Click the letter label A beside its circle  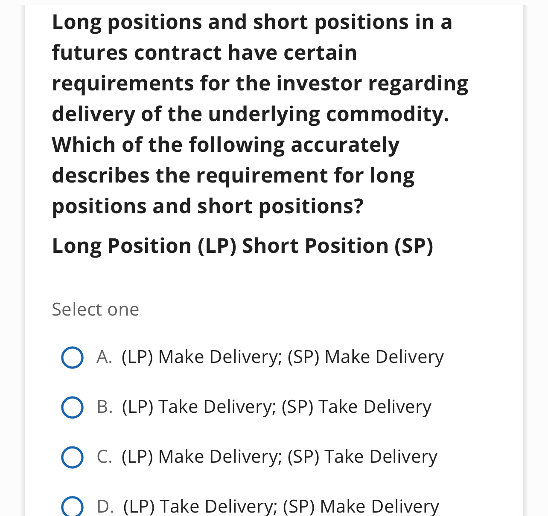click(x=104, y=357)
